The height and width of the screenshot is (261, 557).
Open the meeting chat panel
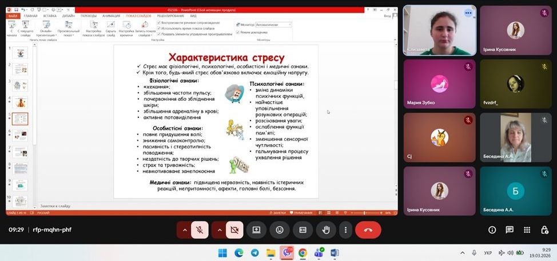(x=510, y=230)
